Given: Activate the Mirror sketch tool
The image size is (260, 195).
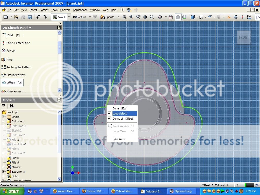Looking at the screenshot, I should tap(10, 60).
